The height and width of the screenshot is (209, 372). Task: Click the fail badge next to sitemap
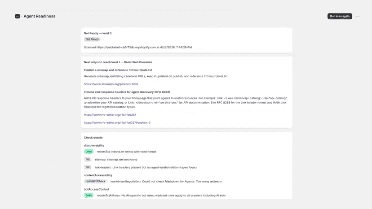click(x=88, y=160)
